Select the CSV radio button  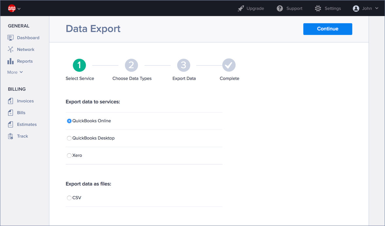69,198
